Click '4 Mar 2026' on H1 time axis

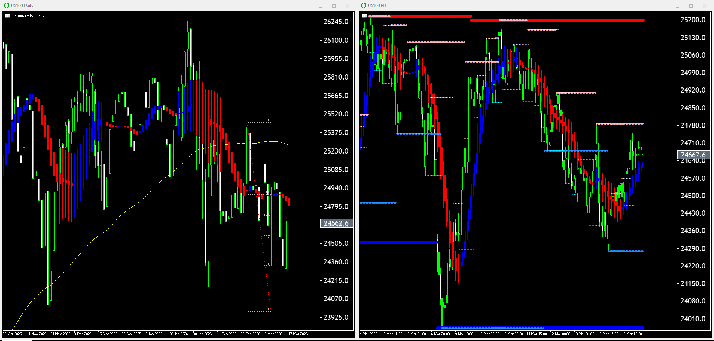pos(369,334)
